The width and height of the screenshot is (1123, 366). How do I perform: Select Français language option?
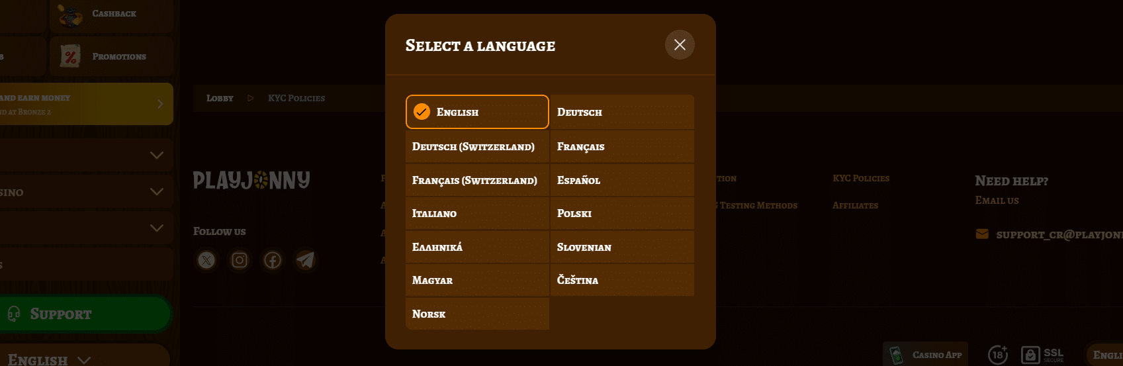point(622,146)
